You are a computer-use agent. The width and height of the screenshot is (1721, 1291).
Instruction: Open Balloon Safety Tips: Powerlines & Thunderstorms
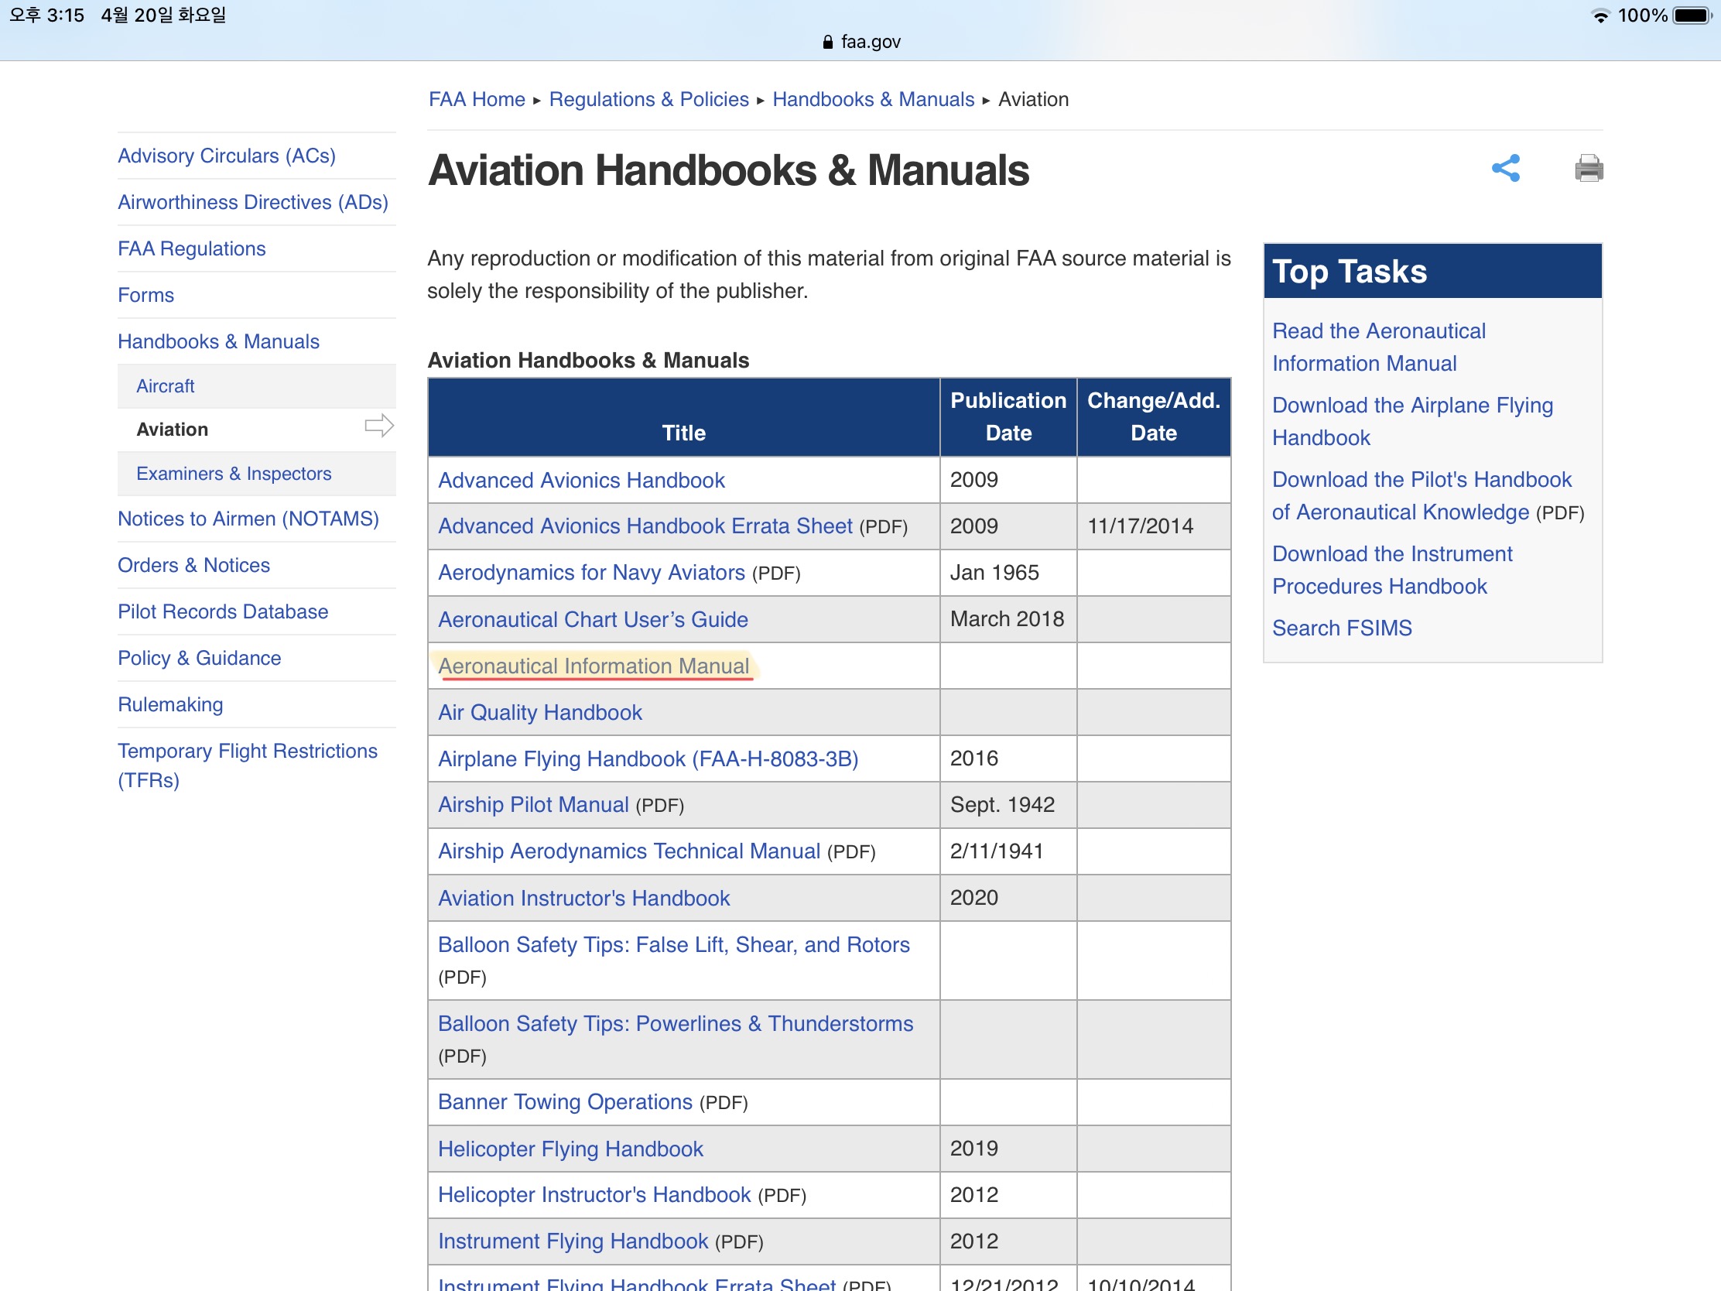click(676, 1024)
